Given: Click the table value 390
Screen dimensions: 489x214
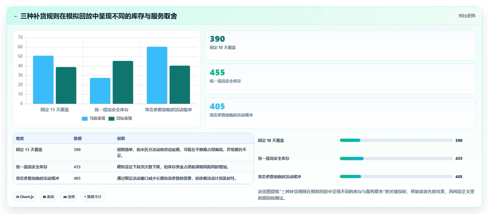Looking at the screenshot, I should pos(77,150).
